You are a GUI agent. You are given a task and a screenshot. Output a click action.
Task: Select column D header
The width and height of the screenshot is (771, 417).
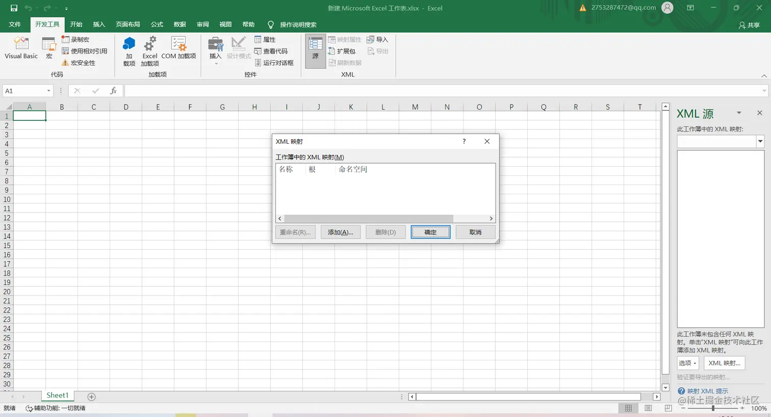[126, 107]
